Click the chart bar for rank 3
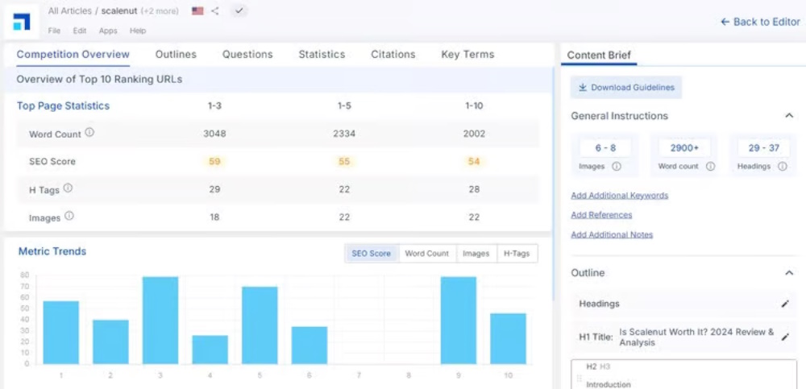806x389 pixels. pos(160,321)
